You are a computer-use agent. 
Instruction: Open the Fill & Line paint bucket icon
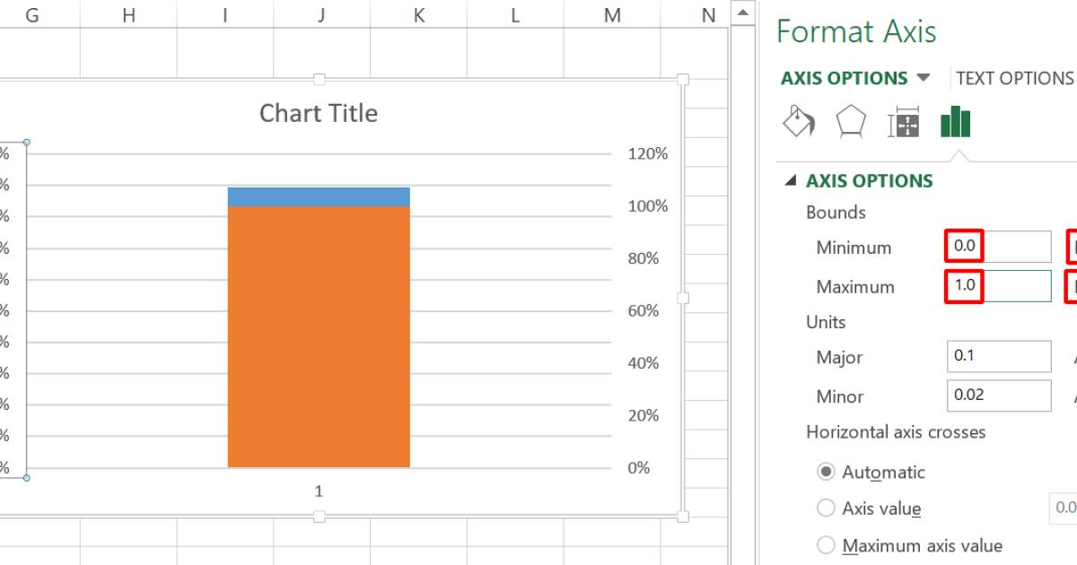pyautogui.click(x=797, y=121)
